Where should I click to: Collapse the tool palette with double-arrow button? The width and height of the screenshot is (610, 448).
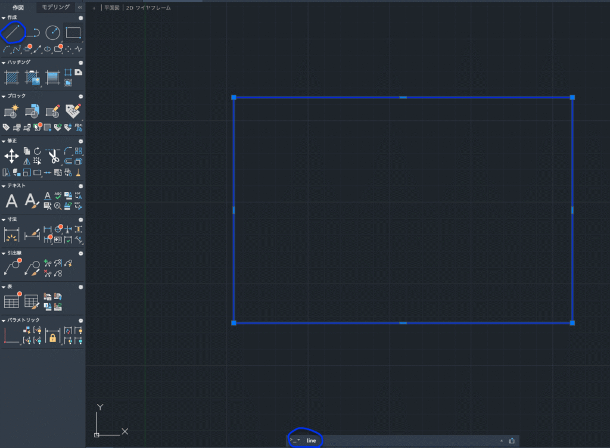(80, 7)
